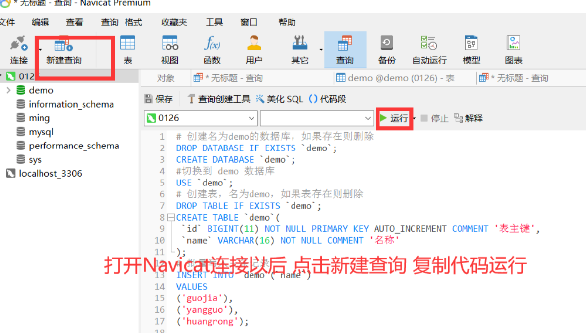The image size is (586, 333).
Task: Click 美化 SQL beautify button
Action: tap(280, 99)
